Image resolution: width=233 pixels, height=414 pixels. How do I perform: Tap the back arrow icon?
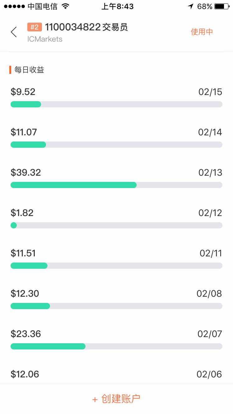14,32
